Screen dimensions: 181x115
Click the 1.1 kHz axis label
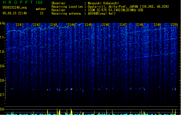pyautogui.click(x=3, y=37)
